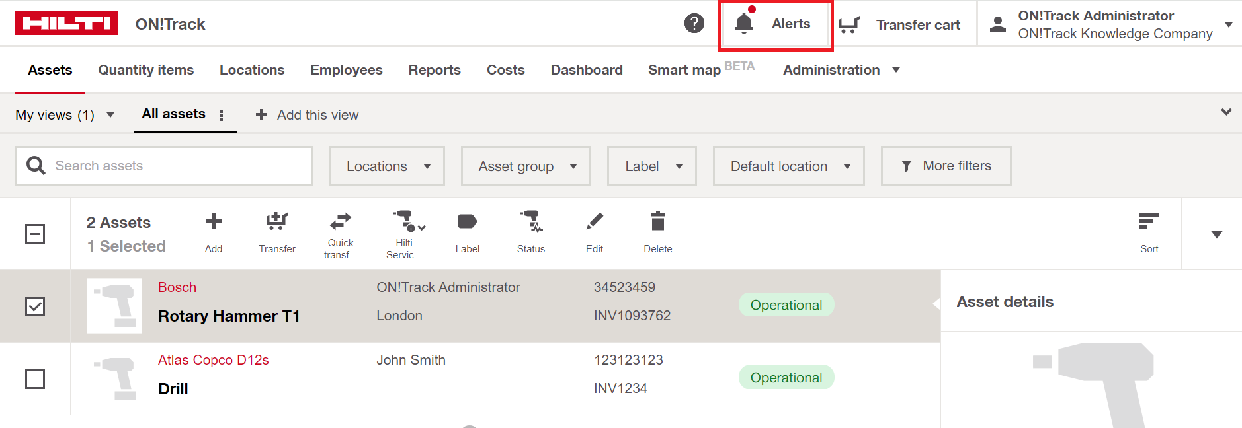Open the Asset group filter dropdown
The width and height of the screenshot is (1242, 428).
[x=526, y=166]
